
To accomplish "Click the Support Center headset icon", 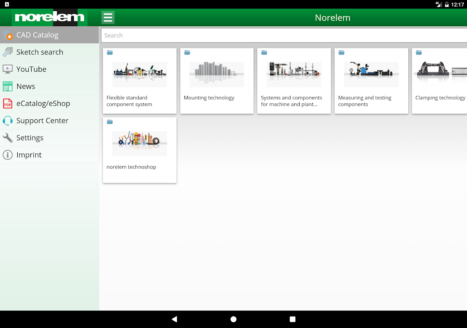I will (x=7, y=121).
